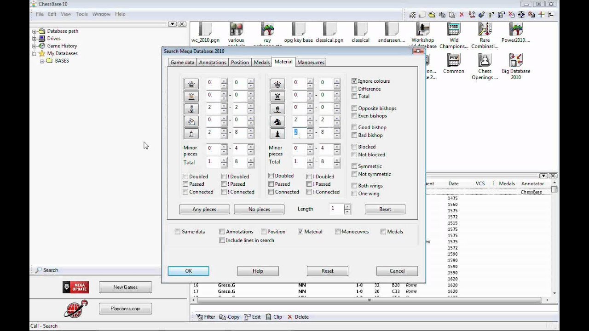Image resolution: width=589 pixels, height=331 pixels.
Task: Open the File menu
Action: tap(40, 14)
